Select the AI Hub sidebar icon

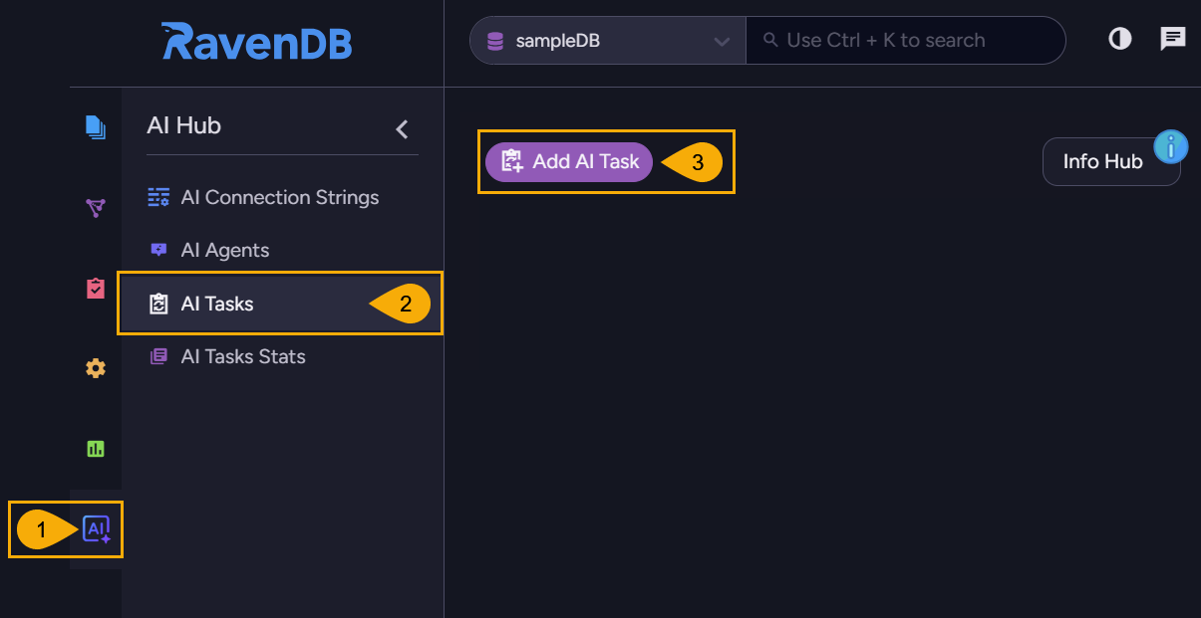pyautogui.click(x=95, y=529)
